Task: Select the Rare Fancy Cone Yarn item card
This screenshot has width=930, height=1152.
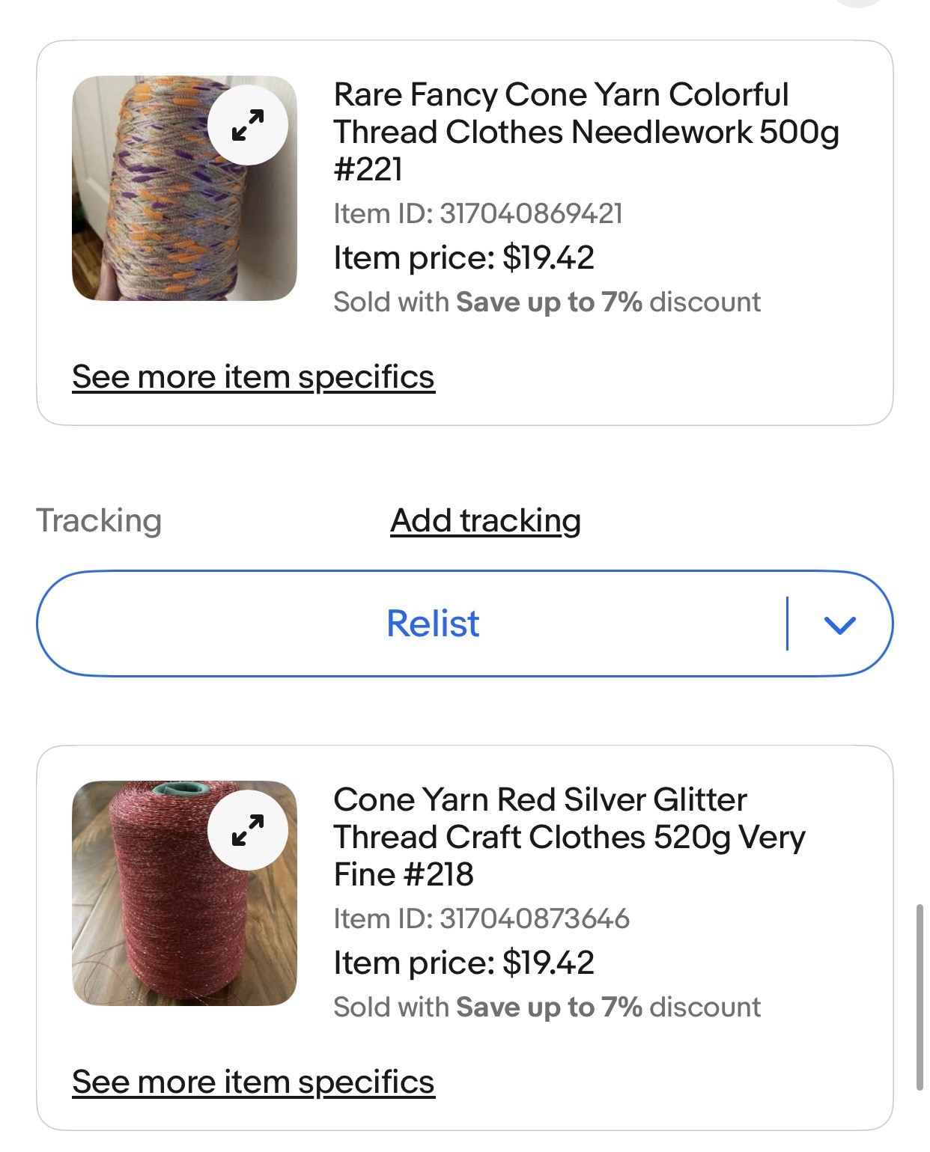Action: click(x=465, y=233)
